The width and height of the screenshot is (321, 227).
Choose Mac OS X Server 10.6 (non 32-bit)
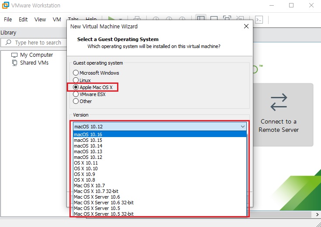(160, 197)
